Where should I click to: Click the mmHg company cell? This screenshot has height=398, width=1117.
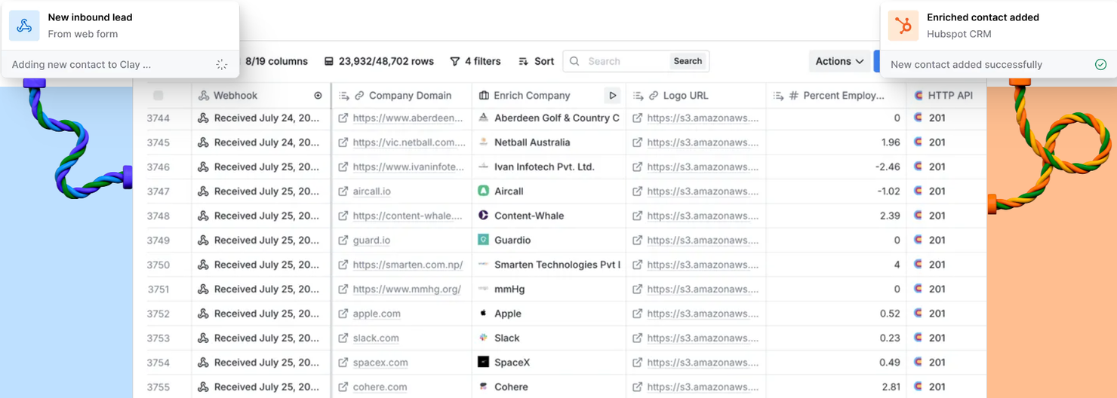[549, 289]
